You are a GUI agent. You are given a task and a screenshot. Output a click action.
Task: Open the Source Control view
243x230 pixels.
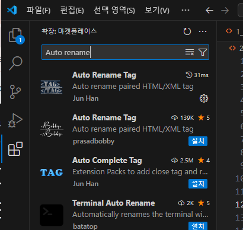point(15,92)
